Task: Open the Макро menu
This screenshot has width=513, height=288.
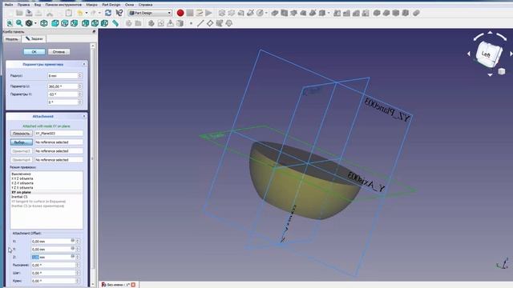Action: (91, 5)
